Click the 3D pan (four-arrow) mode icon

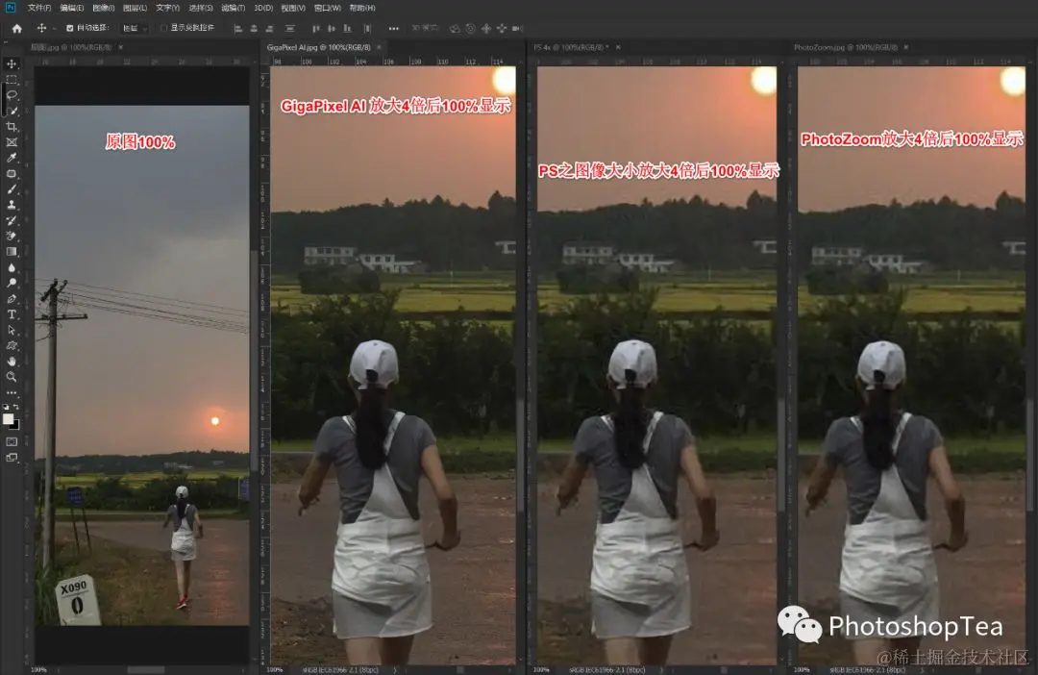point(486,29)
